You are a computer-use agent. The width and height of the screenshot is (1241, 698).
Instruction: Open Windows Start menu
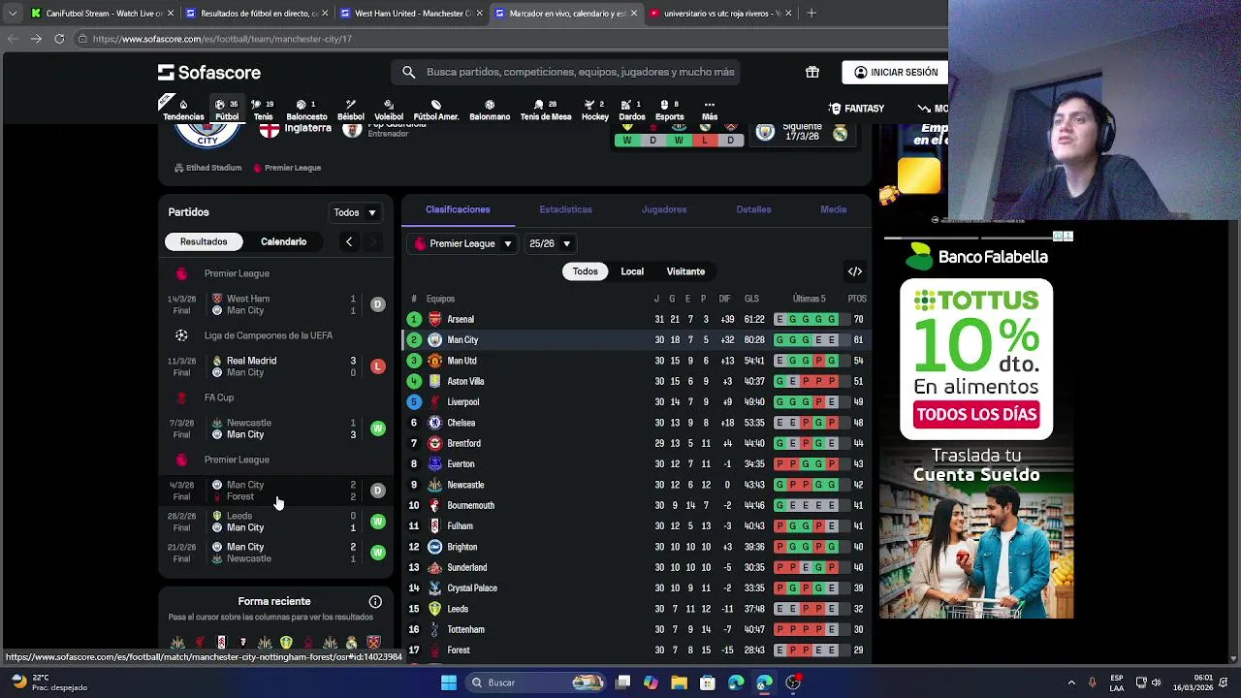pyautogui.click(x=448, y=682)
